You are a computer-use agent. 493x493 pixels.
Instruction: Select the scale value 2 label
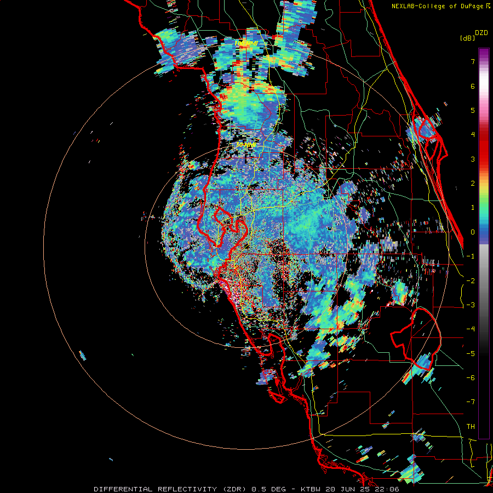click(x=473, y=184)
